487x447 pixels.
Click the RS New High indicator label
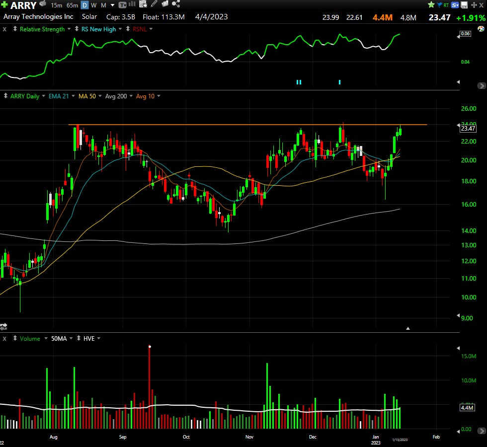98,29
